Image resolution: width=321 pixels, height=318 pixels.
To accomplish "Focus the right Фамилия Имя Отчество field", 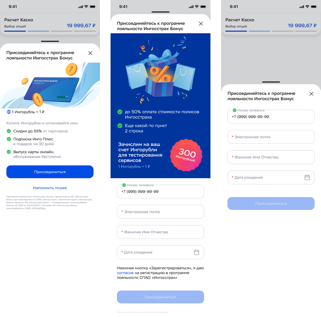I will point(271,157).
